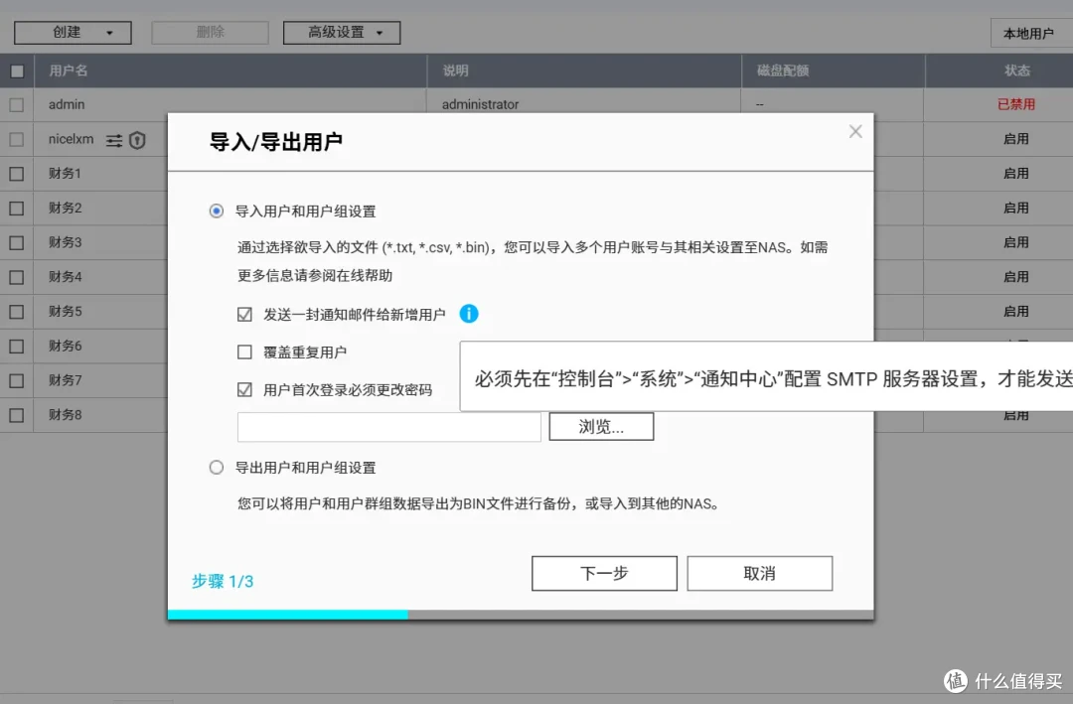Tick the checkbox for user 财务1
1073x704 pixels.
pos(17,174)
